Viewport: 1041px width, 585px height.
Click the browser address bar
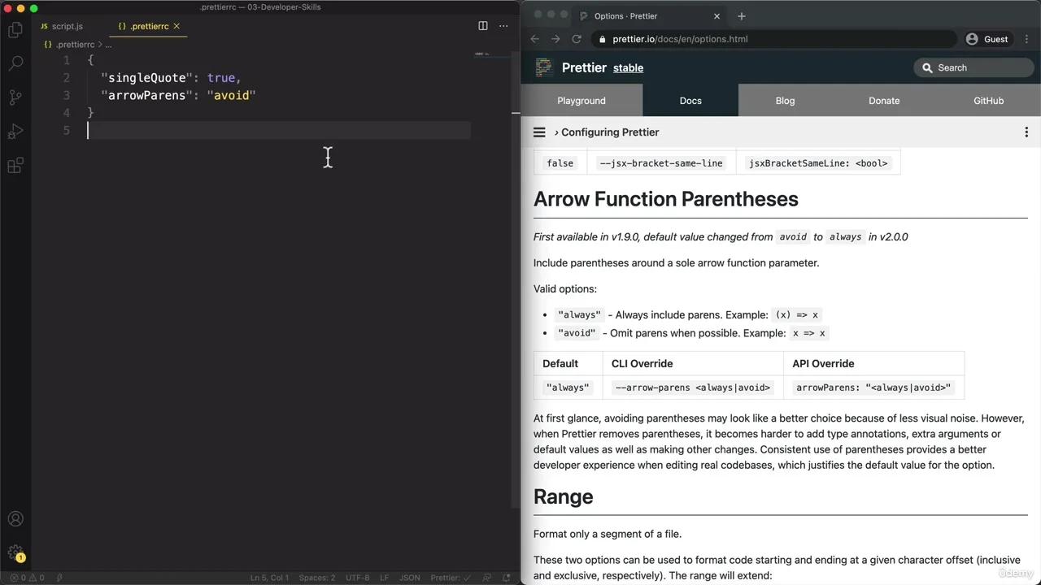tap(773, 39)
